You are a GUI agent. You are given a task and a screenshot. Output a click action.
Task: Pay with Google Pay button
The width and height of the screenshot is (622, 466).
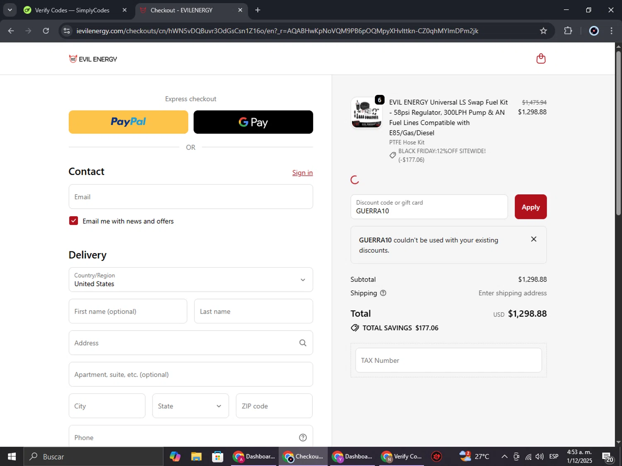pyautogui.click(x=253, y=122)
